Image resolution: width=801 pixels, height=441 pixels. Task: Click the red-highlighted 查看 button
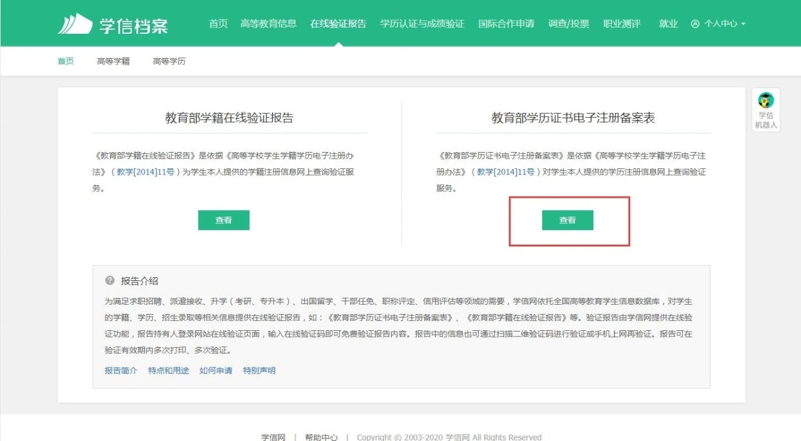567,220
